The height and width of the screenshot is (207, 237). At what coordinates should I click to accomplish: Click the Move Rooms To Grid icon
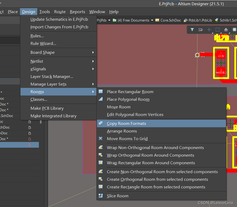[101, 139]
